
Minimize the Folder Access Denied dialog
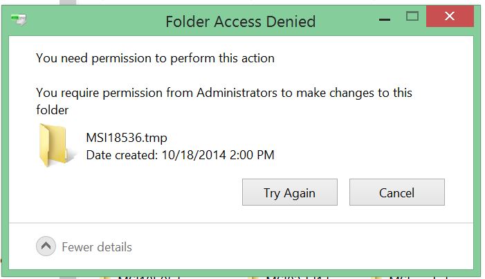coord(385,19)
